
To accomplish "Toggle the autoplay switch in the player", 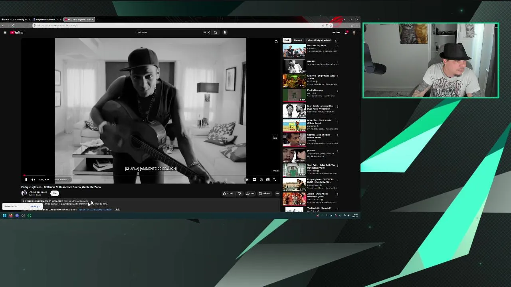I will point(247,180).
